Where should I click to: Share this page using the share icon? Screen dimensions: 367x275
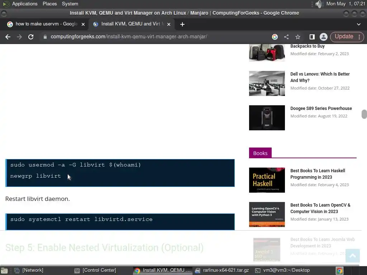pos(286,37)
